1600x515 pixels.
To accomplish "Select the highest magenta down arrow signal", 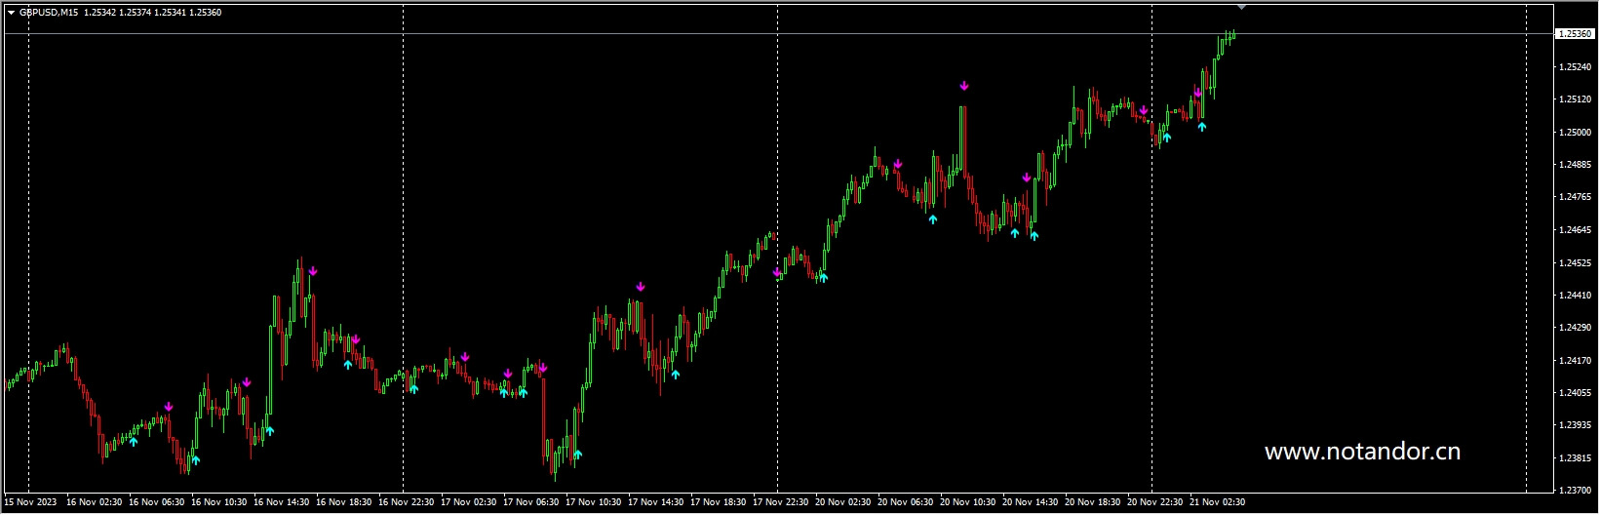I will point(963,86).
